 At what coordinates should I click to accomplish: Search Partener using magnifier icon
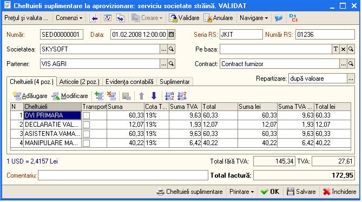coord(172,64)
